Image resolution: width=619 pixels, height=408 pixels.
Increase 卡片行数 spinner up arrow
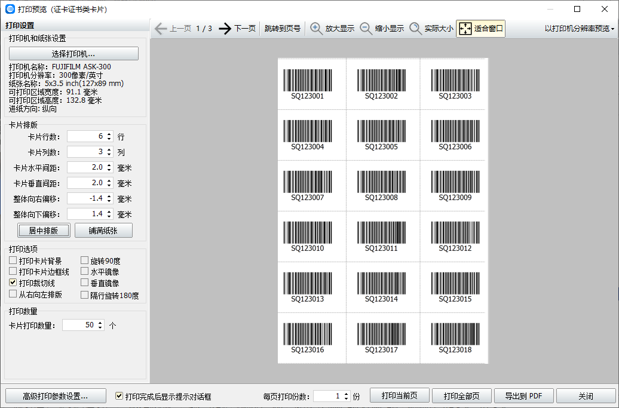[x=109, y=134]
